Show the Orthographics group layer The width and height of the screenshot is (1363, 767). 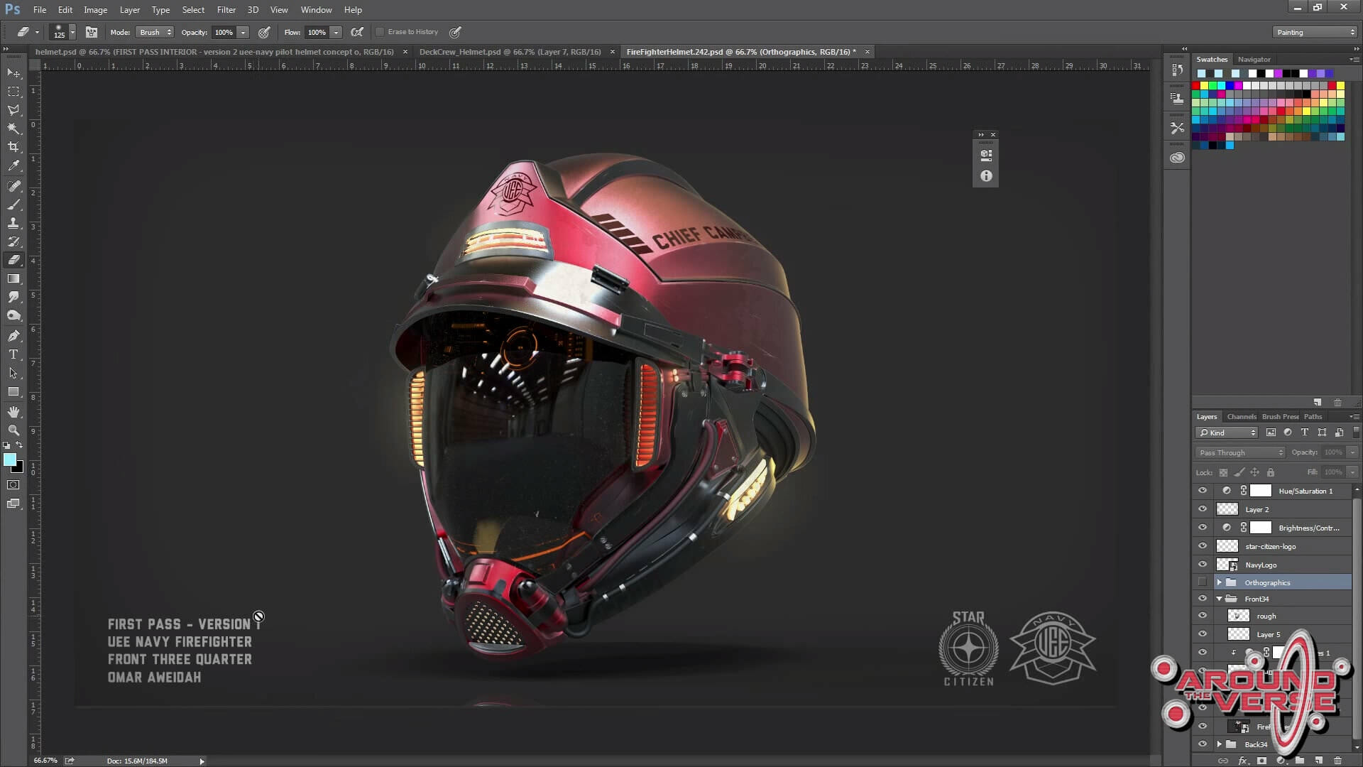pyautogui.click(x=1202, y=582)
